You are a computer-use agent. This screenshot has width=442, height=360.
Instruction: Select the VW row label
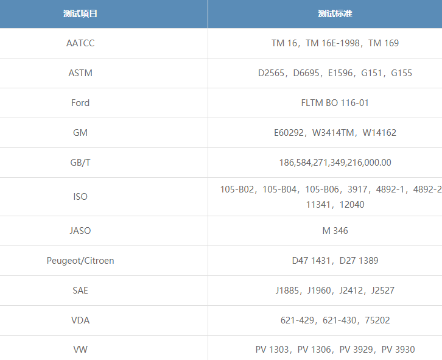tap(80, 350)
